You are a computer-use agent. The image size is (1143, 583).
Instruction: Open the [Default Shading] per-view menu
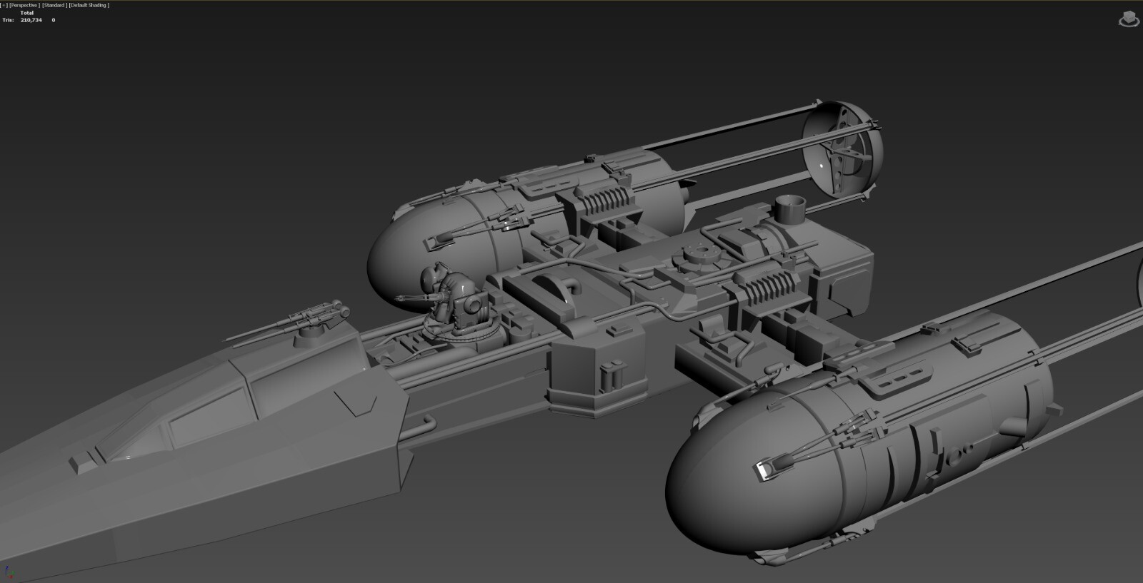[89, 5]
